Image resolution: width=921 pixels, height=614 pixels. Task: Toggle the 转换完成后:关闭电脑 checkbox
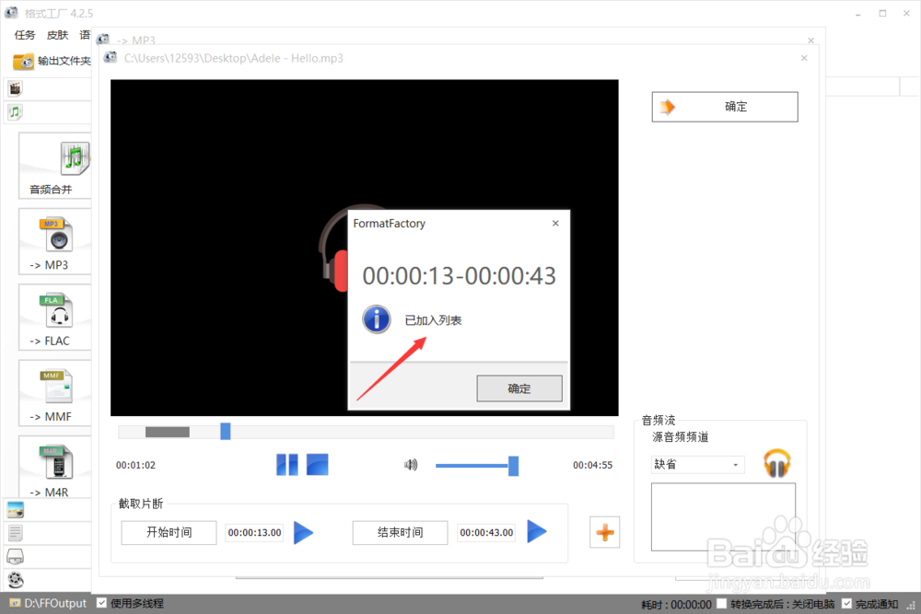pos(722,604)
